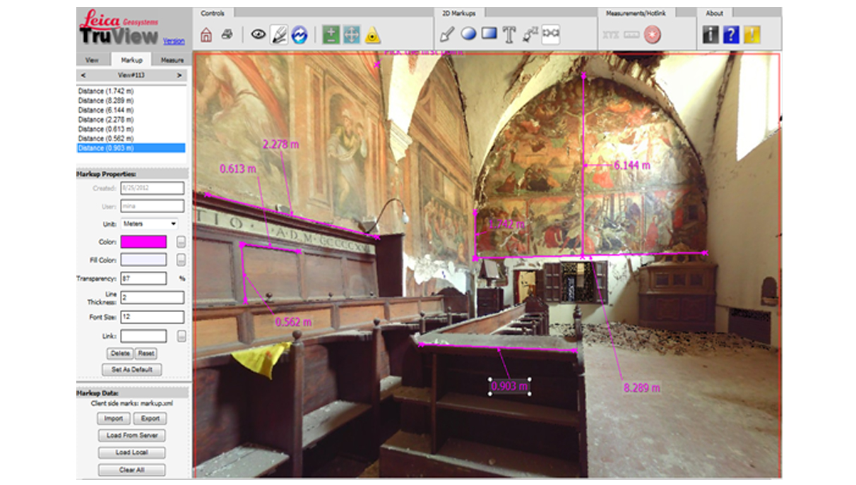Open the question mark Help icon
Viewport: 856px width, 485px height.
pyautogui.click(x=731, y=35)
